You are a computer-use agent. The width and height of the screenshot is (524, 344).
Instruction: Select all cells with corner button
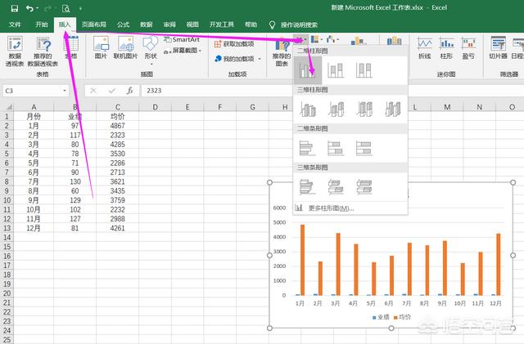click(x=8, y=107)
